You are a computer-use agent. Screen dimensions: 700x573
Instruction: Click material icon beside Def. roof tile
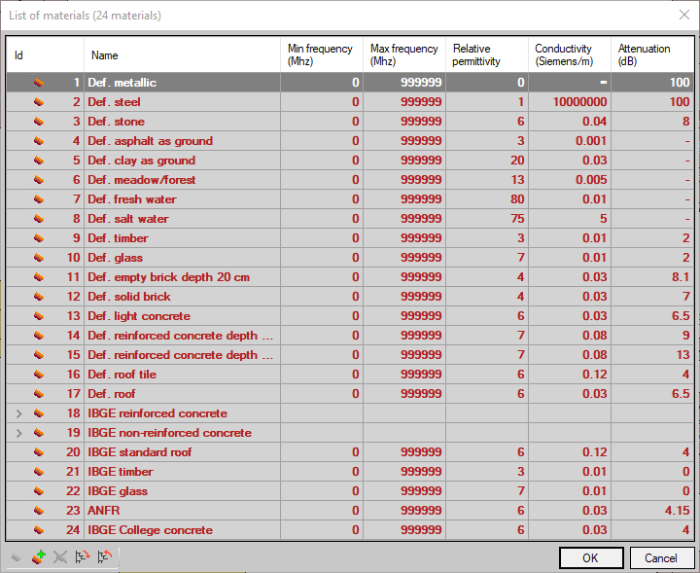[39, 375]
